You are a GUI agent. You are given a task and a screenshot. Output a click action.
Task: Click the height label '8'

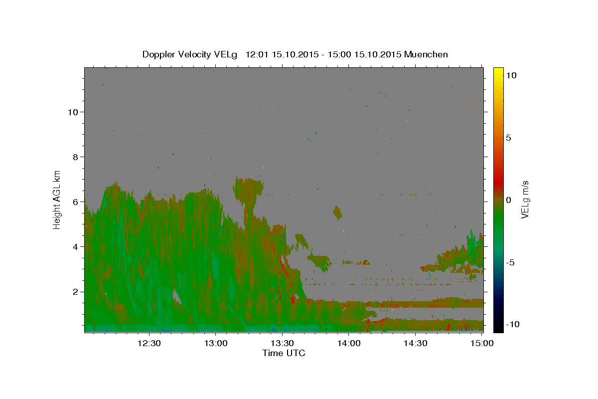tap(74, 157)
